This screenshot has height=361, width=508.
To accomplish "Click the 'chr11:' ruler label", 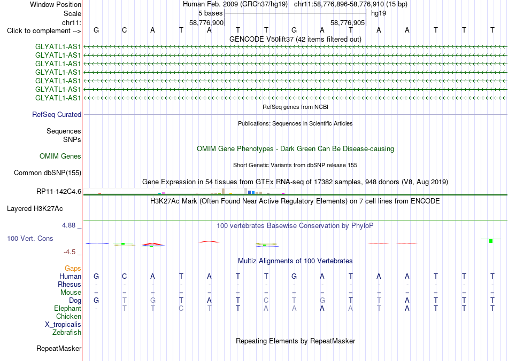I will point(72,22).
